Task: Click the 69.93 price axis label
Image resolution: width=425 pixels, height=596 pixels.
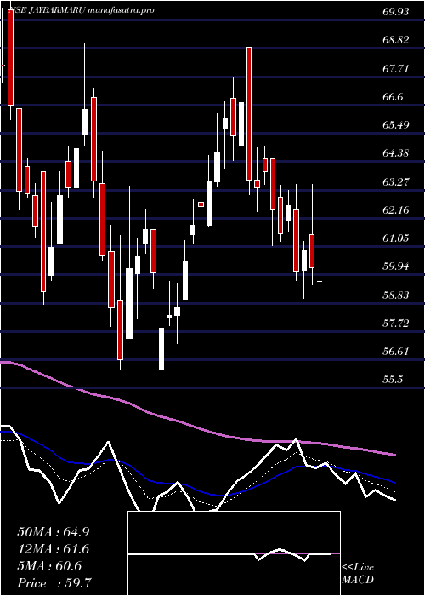Action: (396, 12)
